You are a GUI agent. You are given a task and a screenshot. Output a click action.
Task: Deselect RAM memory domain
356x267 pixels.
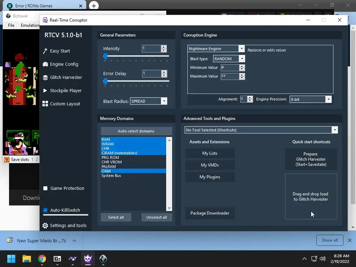133,139
